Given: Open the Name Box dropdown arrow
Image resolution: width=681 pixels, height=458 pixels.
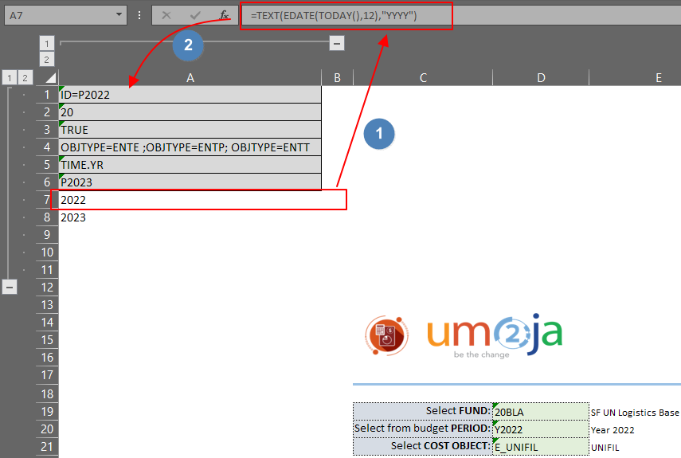Looking at the screenshot, I should pyautogui.click(x=119, y=15).
